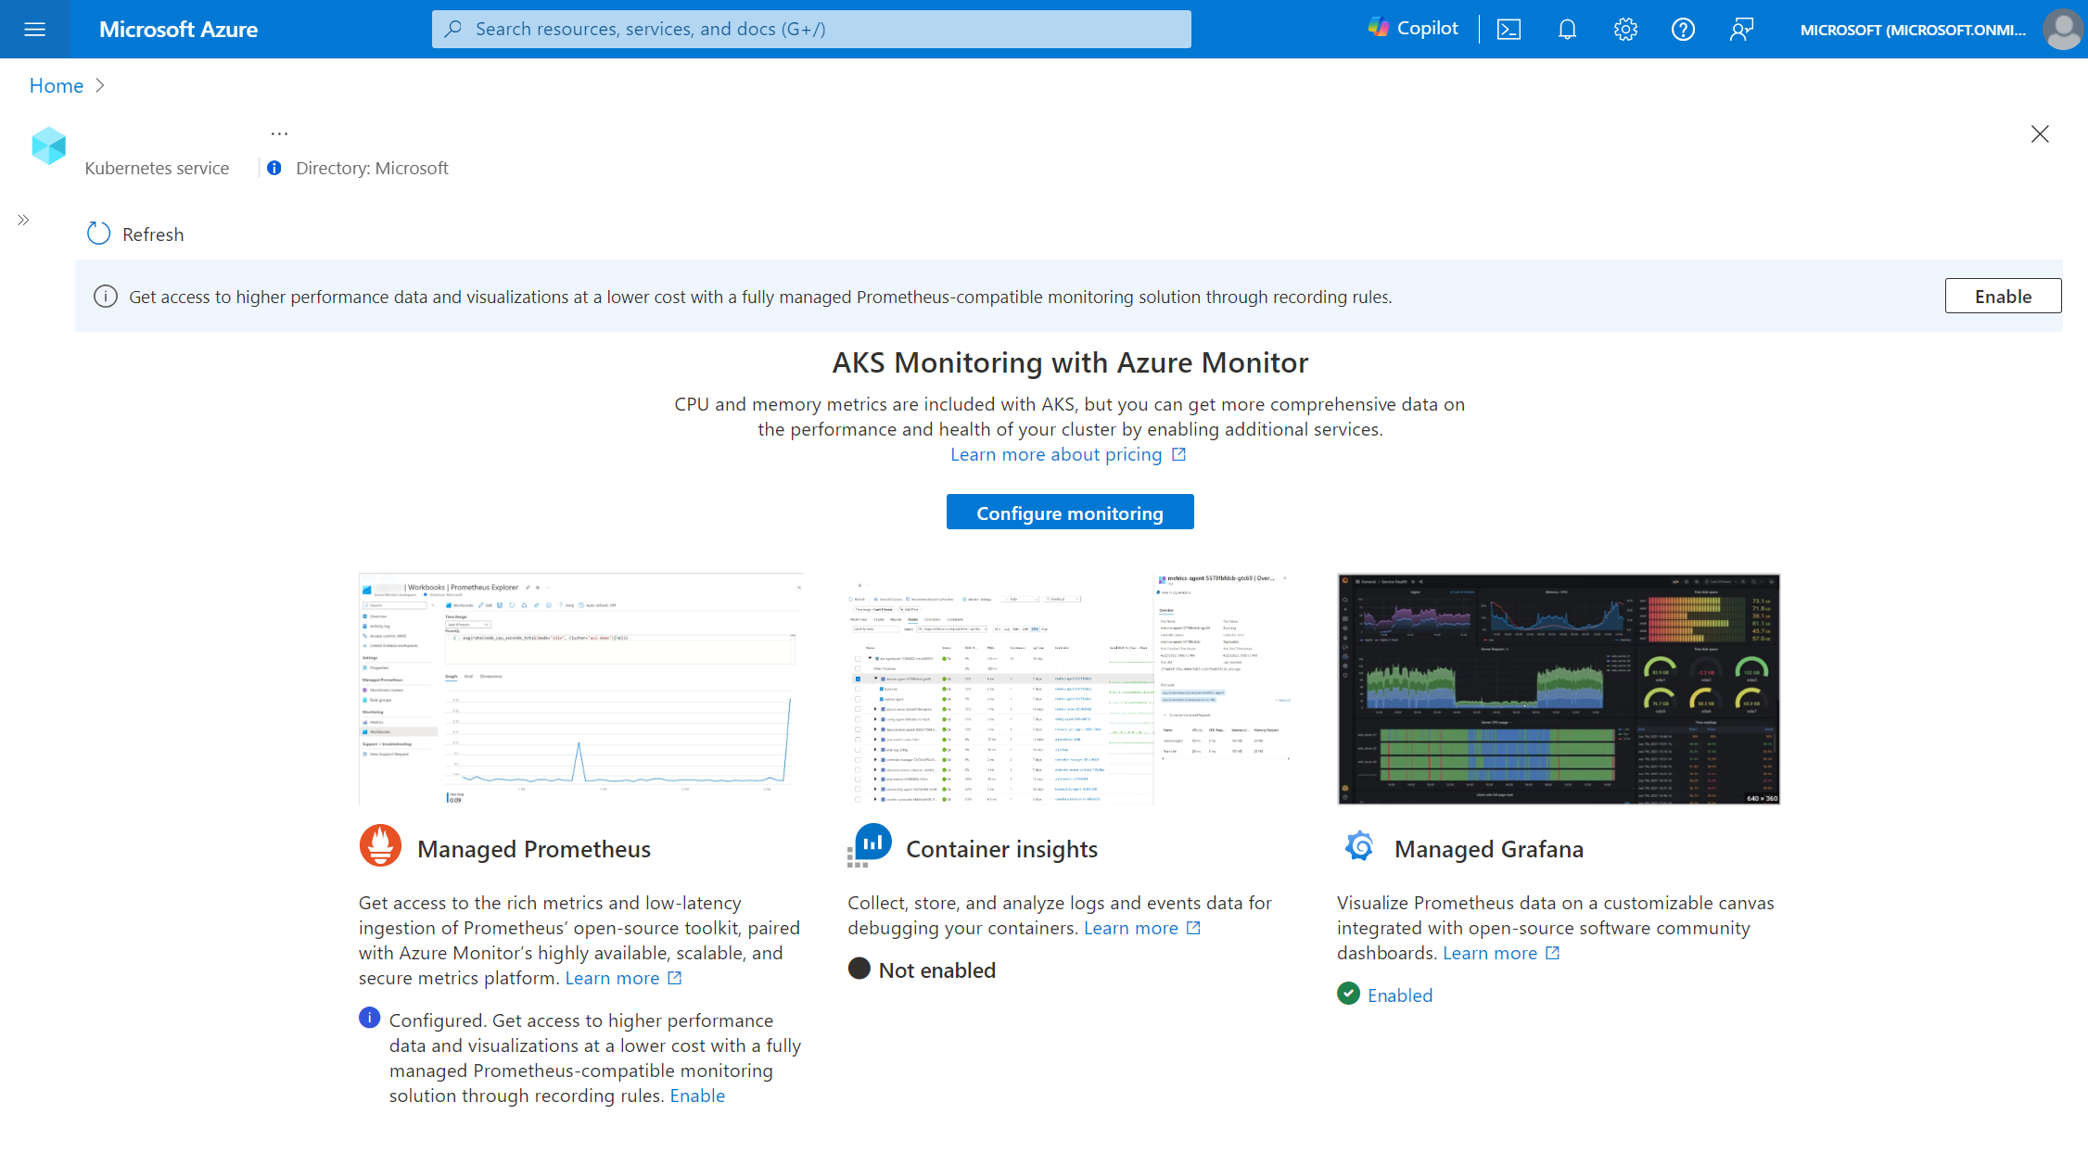Click into the Azure search bar
Viewport: 2088px width, 1166px height.
[x=811, y=29]
